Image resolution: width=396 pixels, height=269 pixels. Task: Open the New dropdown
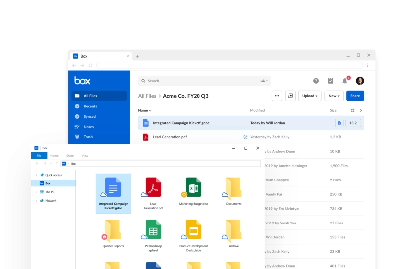[x=334, y=96]
